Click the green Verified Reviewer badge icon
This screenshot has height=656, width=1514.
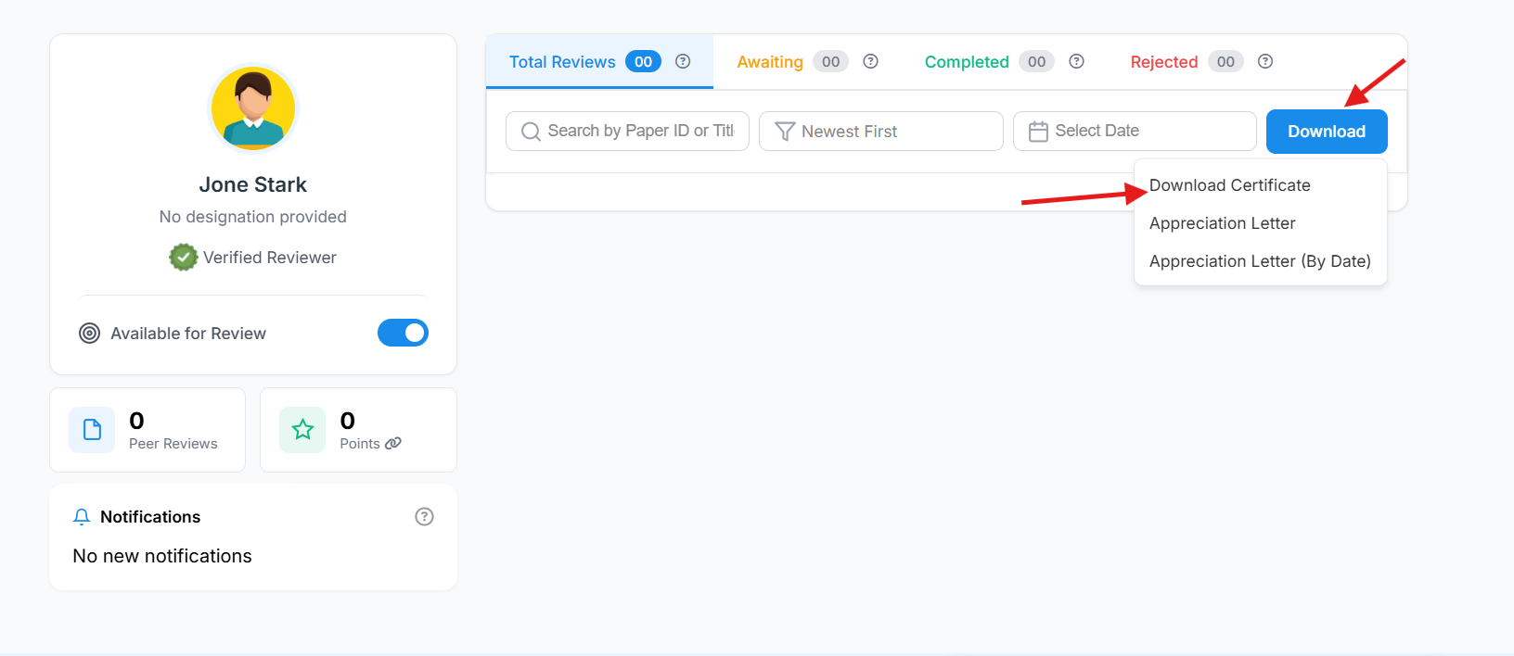(x=184, y=258)
